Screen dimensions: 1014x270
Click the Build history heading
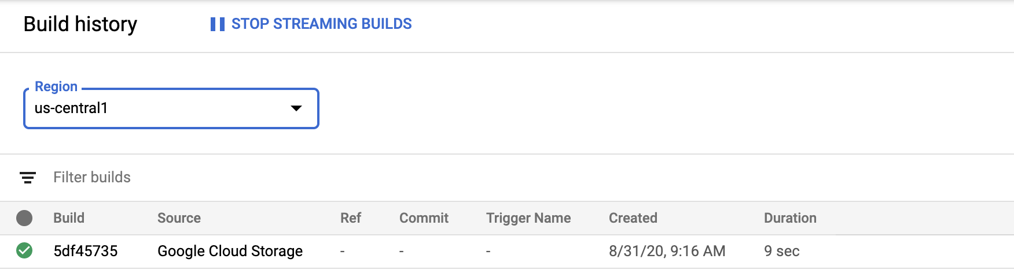pyautogui.click(x=80, y=24)
